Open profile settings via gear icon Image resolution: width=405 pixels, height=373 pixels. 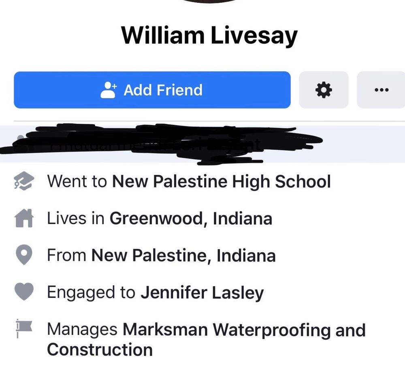point(323,90)
